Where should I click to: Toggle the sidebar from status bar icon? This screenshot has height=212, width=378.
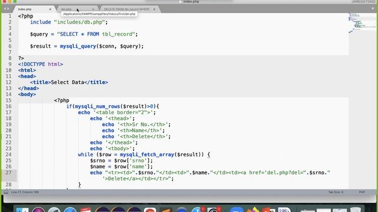click(6, 192)
